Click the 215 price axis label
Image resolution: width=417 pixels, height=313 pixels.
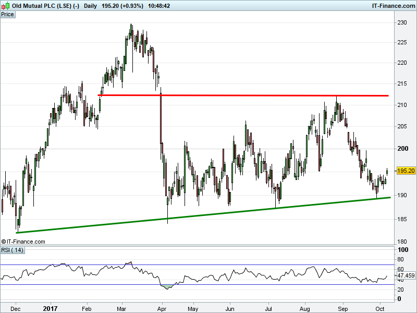tap(402, 83)
